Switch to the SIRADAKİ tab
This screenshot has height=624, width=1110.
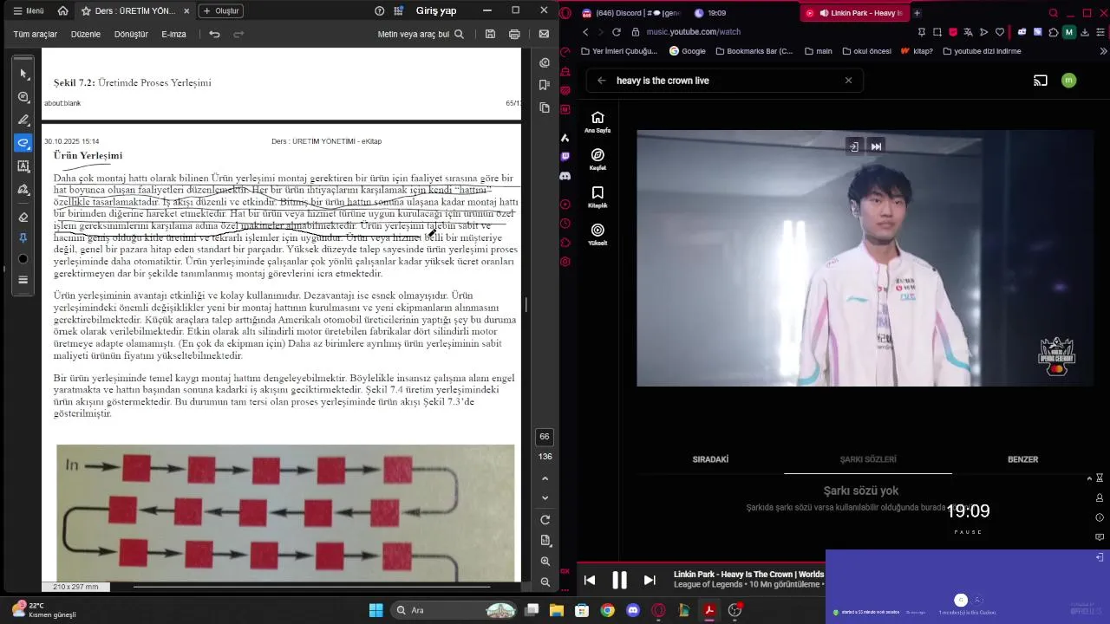(x=710, y=459)
